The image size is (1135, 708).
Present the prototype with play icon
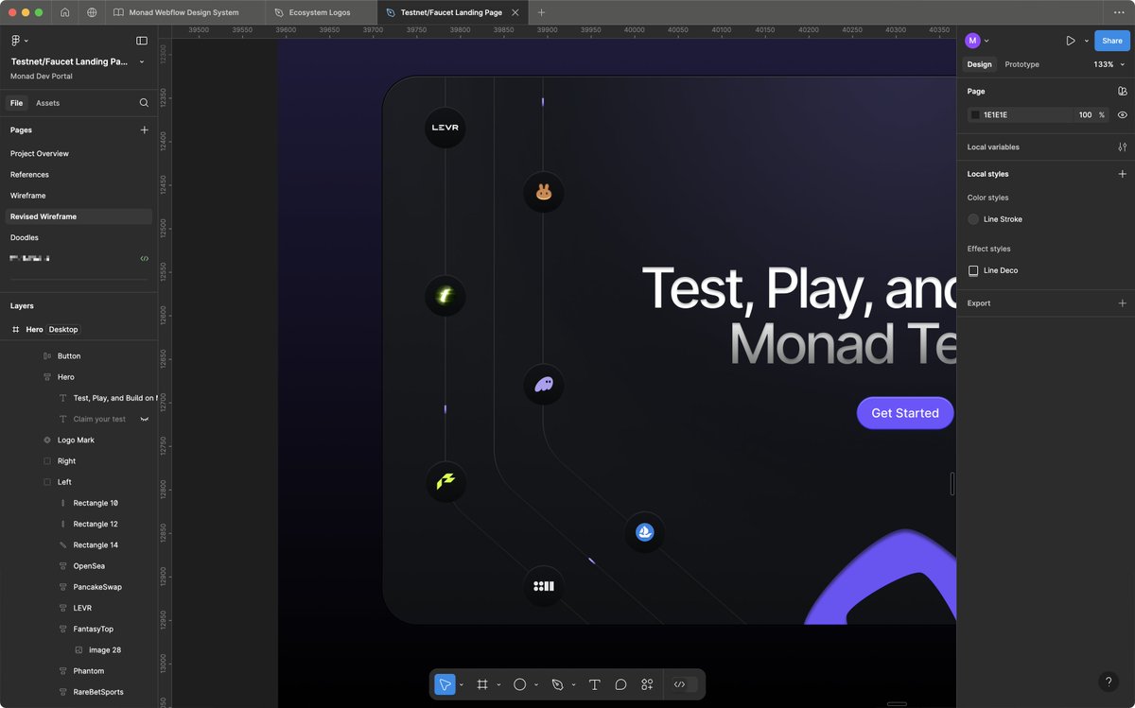coord(1070,41)
